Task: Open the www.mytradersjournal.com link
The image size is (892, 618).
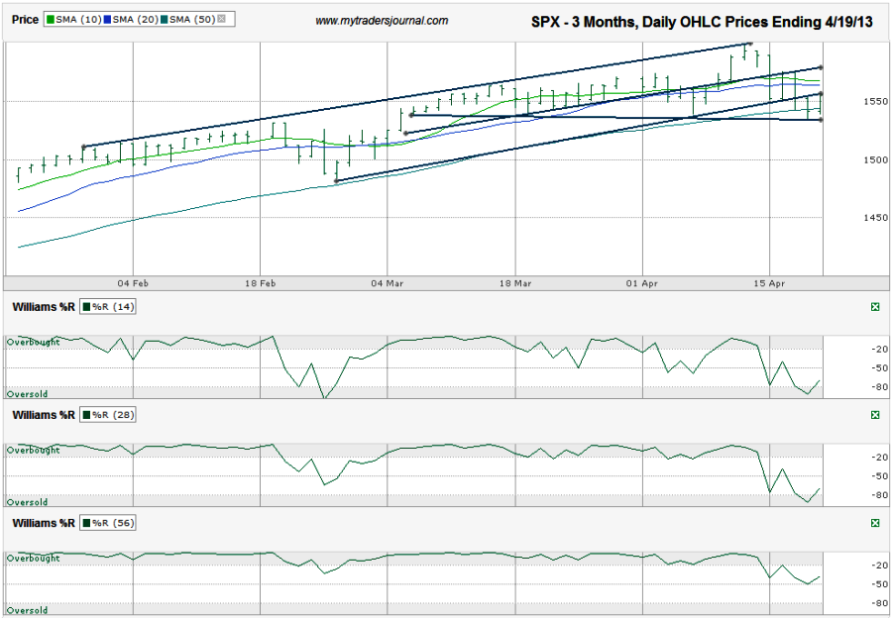Action: (x=382, y=21)
